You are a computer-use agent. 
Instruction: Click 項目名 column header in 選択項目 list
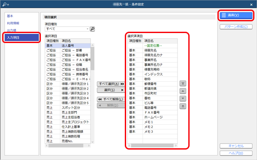[x=75, y=41]
